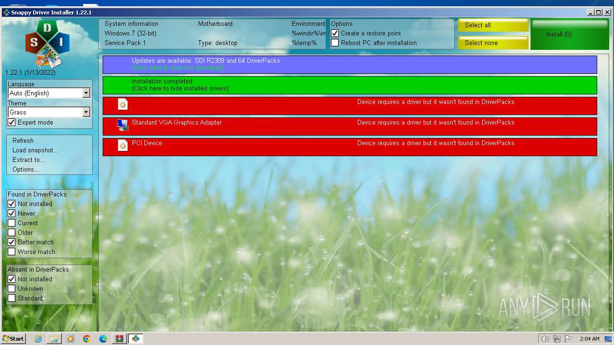Click the Select all button
This screenshot has height=345, width=614.
493,25
